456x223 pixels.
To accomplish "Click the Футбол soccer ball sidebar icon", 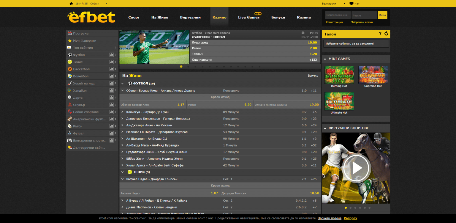I will click(70, 55).
